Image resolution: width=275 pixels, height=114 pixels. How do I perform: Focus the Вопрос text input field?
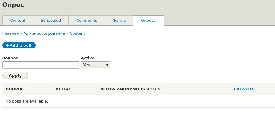(41, 65)
